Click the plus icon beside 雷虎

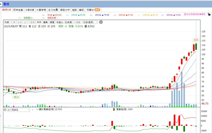1,4
